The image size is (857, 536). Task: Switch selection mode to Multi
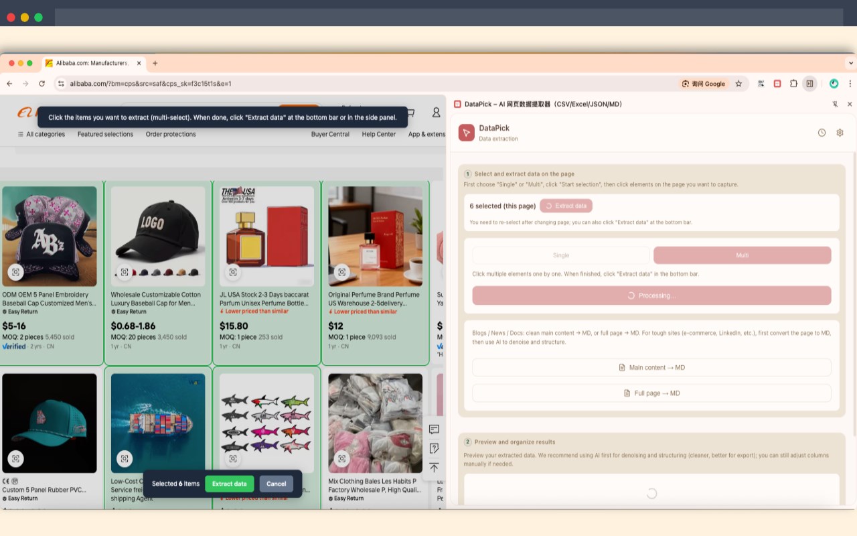coord(742,255)
